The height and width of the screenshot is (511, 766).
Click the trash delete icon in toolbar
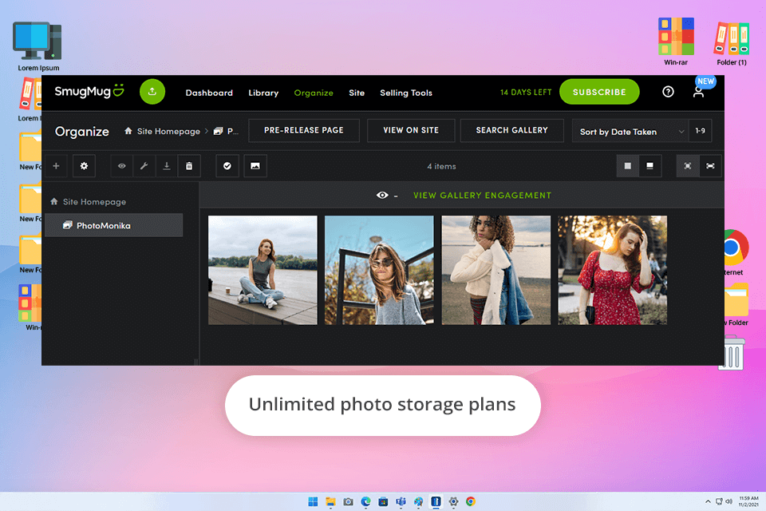(189, 166)
